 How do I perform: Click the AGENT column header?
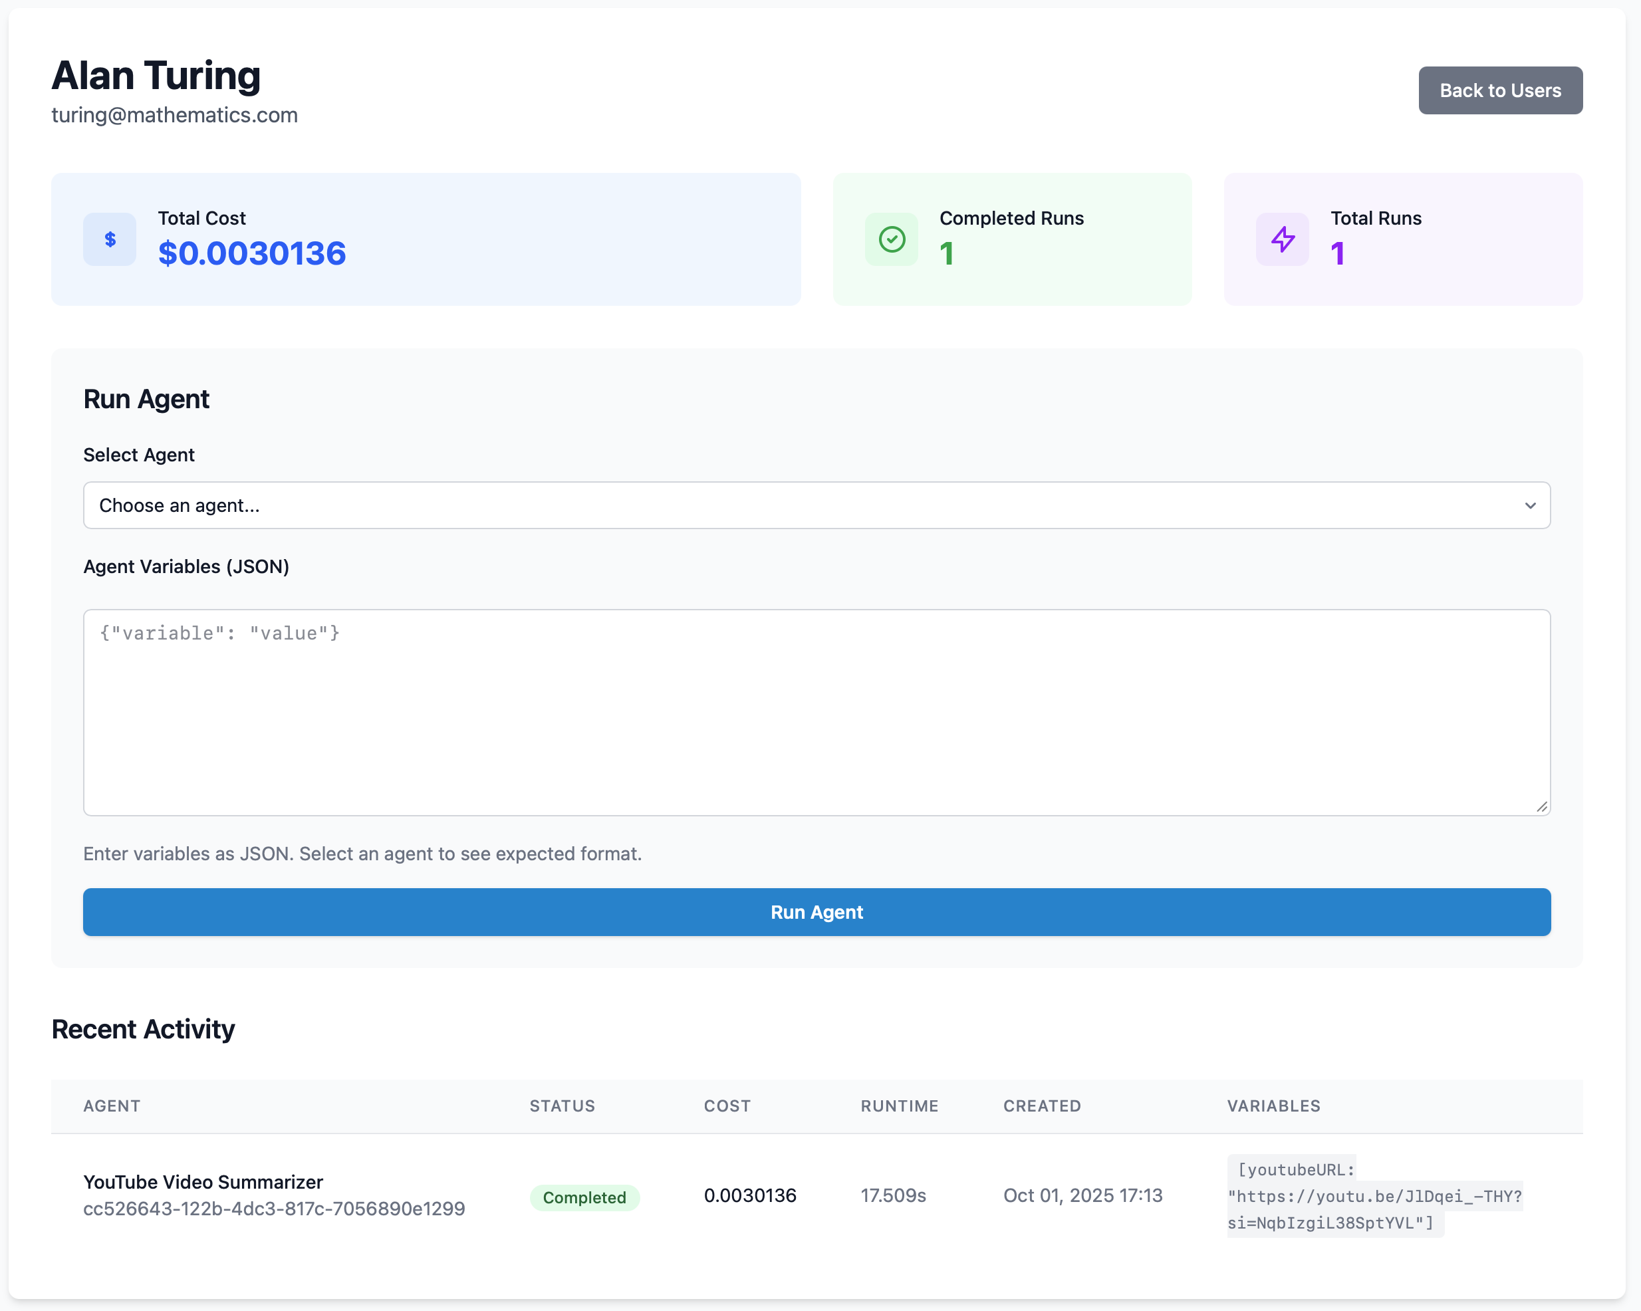click(x=112, y=1106)
